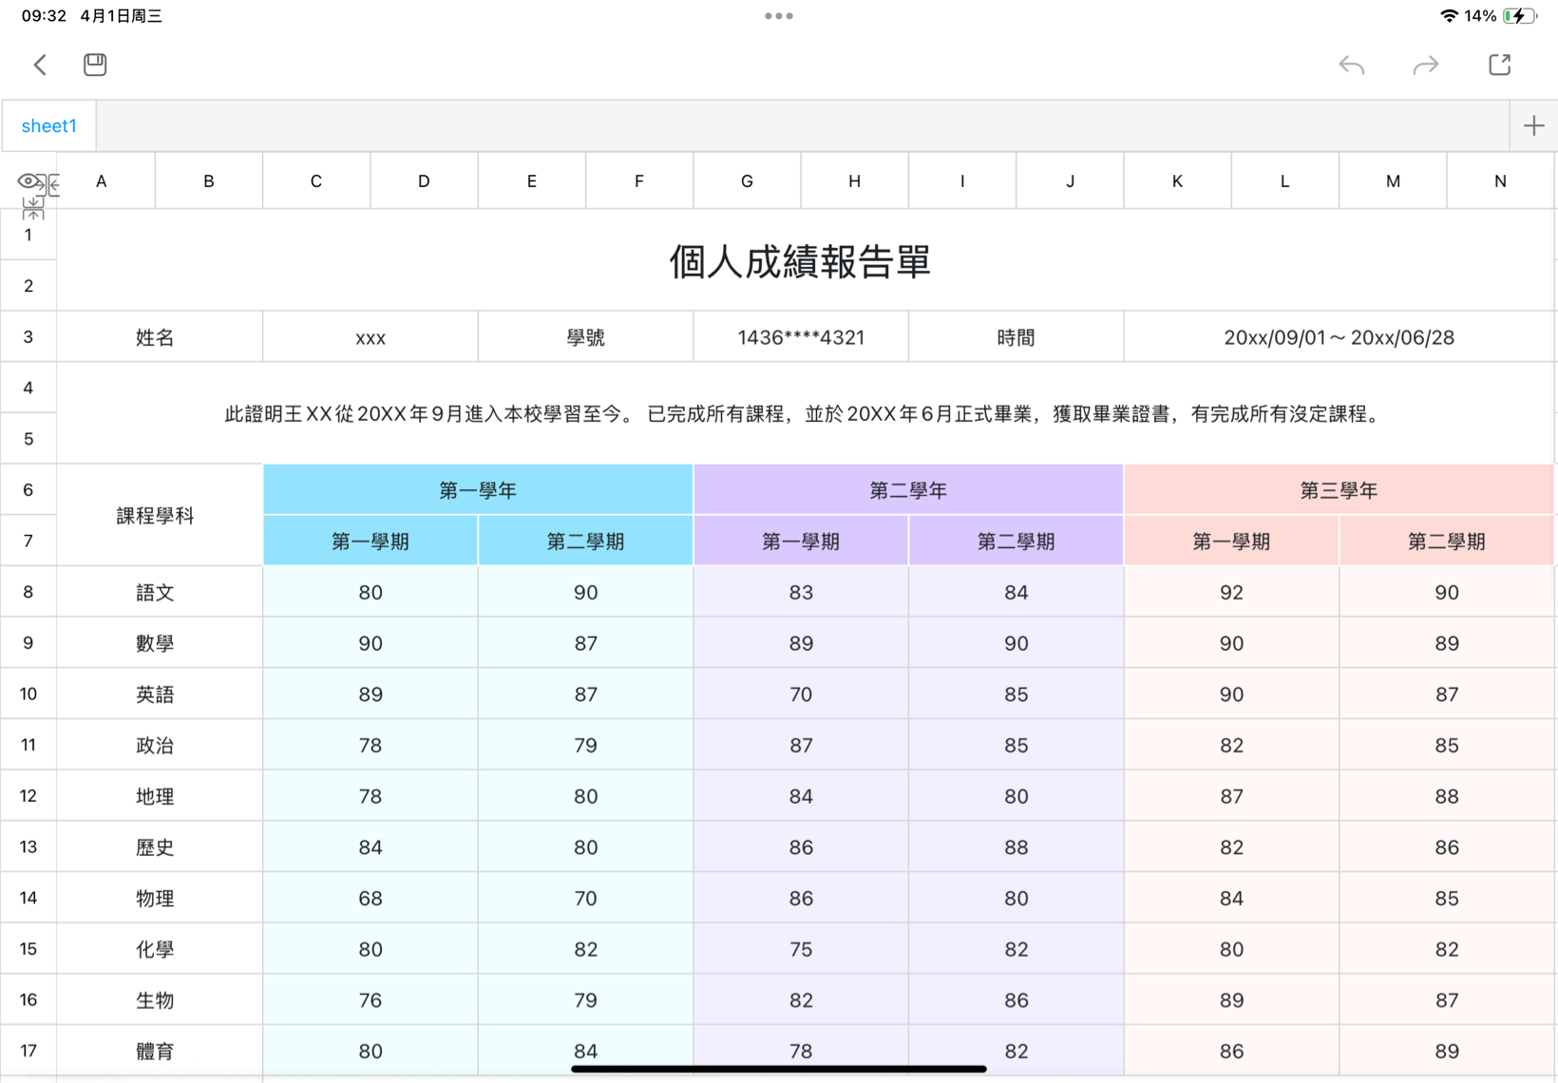Select the 物理 subject cell
1558x1083 pixels.
click(x=155, y=898)
